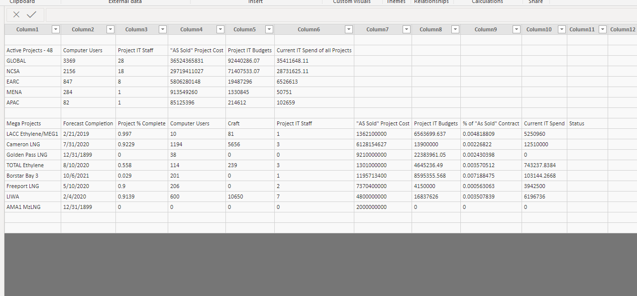Select the Column6 header
The width and height of the screenshot is (637, 296).
314,29
